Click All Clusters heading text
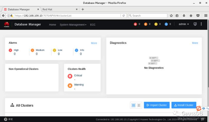 (x=25, y=105)
